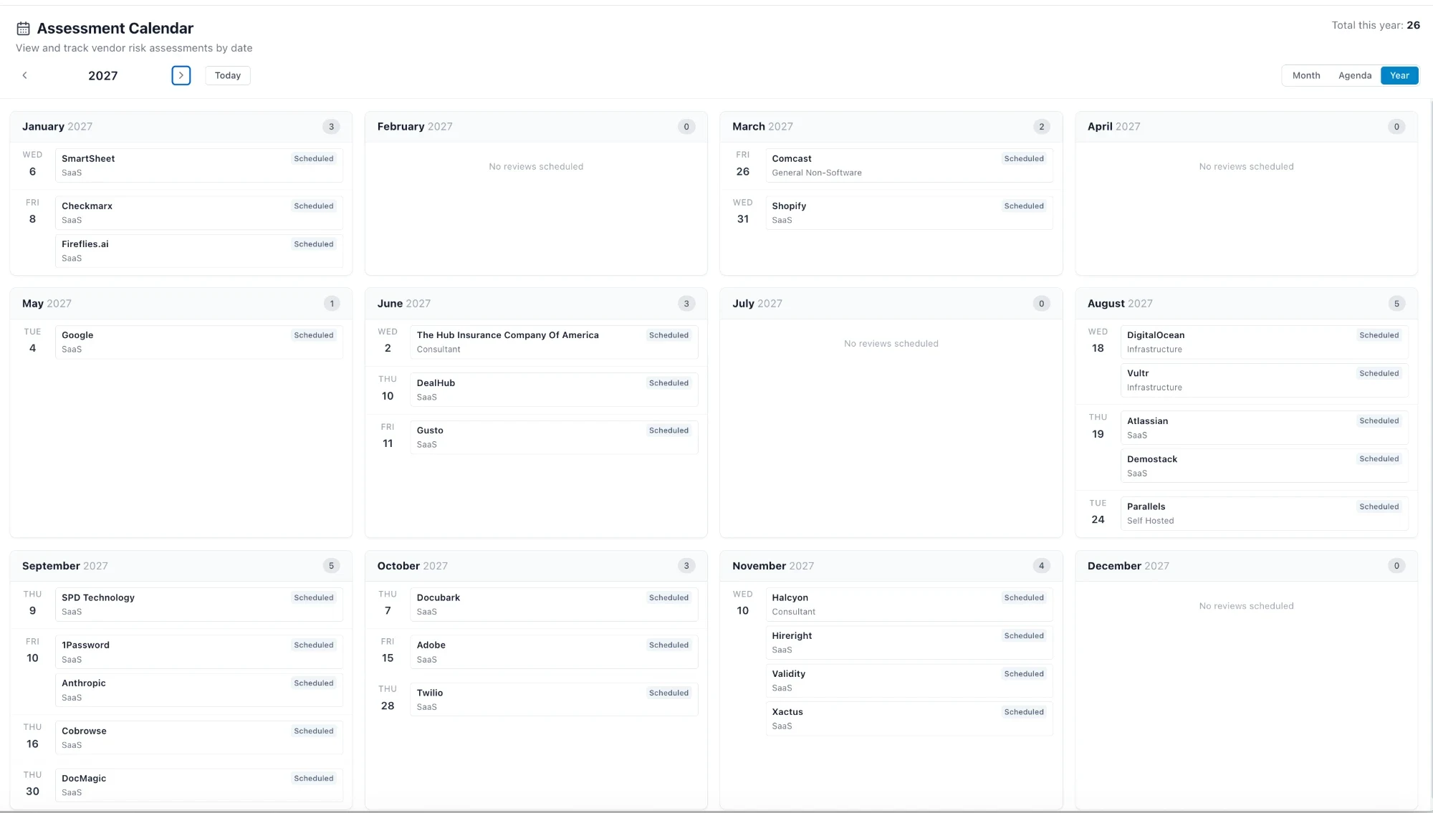Jump to Today
The height and width of the screenshot is (813, 1433).
(228, 75)
